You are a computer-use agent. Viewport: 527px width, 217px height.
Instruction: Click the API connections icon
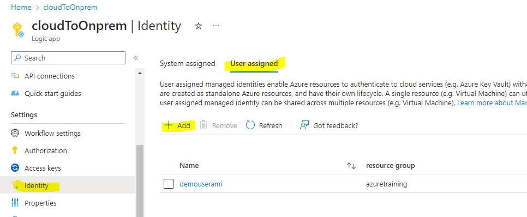(x=15, y=76)
